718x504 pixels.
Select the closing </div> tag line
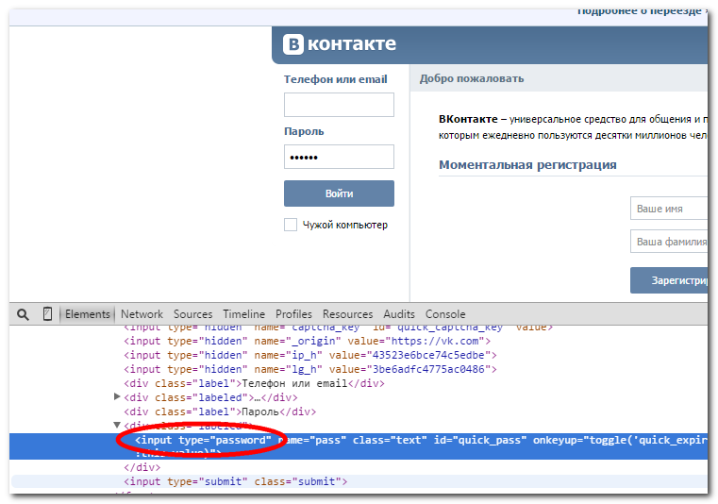(142, 467)
